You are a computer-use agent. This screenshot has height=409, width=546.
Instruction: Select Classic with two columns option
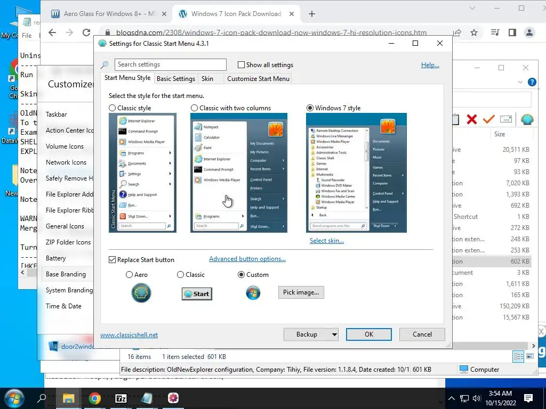[194, 108]
